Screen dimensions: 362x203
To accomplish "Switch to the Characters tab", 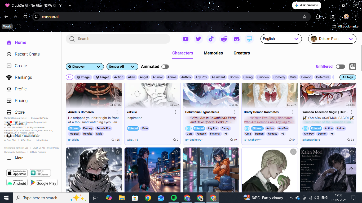I will (x=183, y=53).
